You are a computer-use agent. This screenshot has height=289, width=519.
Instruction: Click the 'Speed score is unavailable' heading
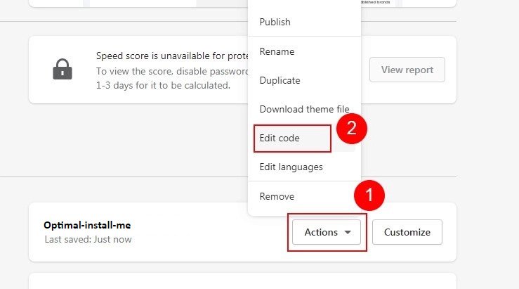tap(169, 56)
